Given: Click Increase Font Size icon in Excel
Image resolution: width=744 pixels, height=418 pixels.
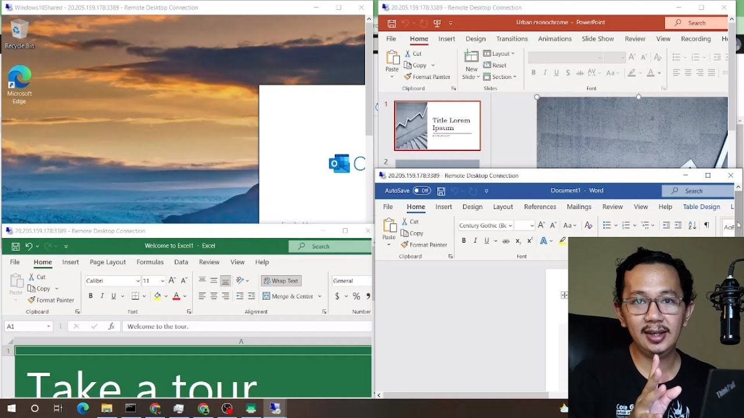Looking at the screenshot, I should point(172,281).
